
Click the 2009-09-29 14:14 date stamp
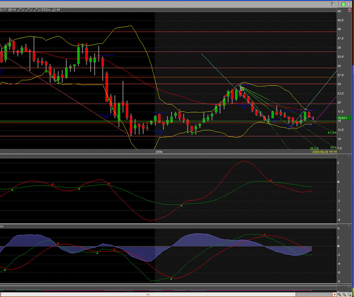click(324, 152)
